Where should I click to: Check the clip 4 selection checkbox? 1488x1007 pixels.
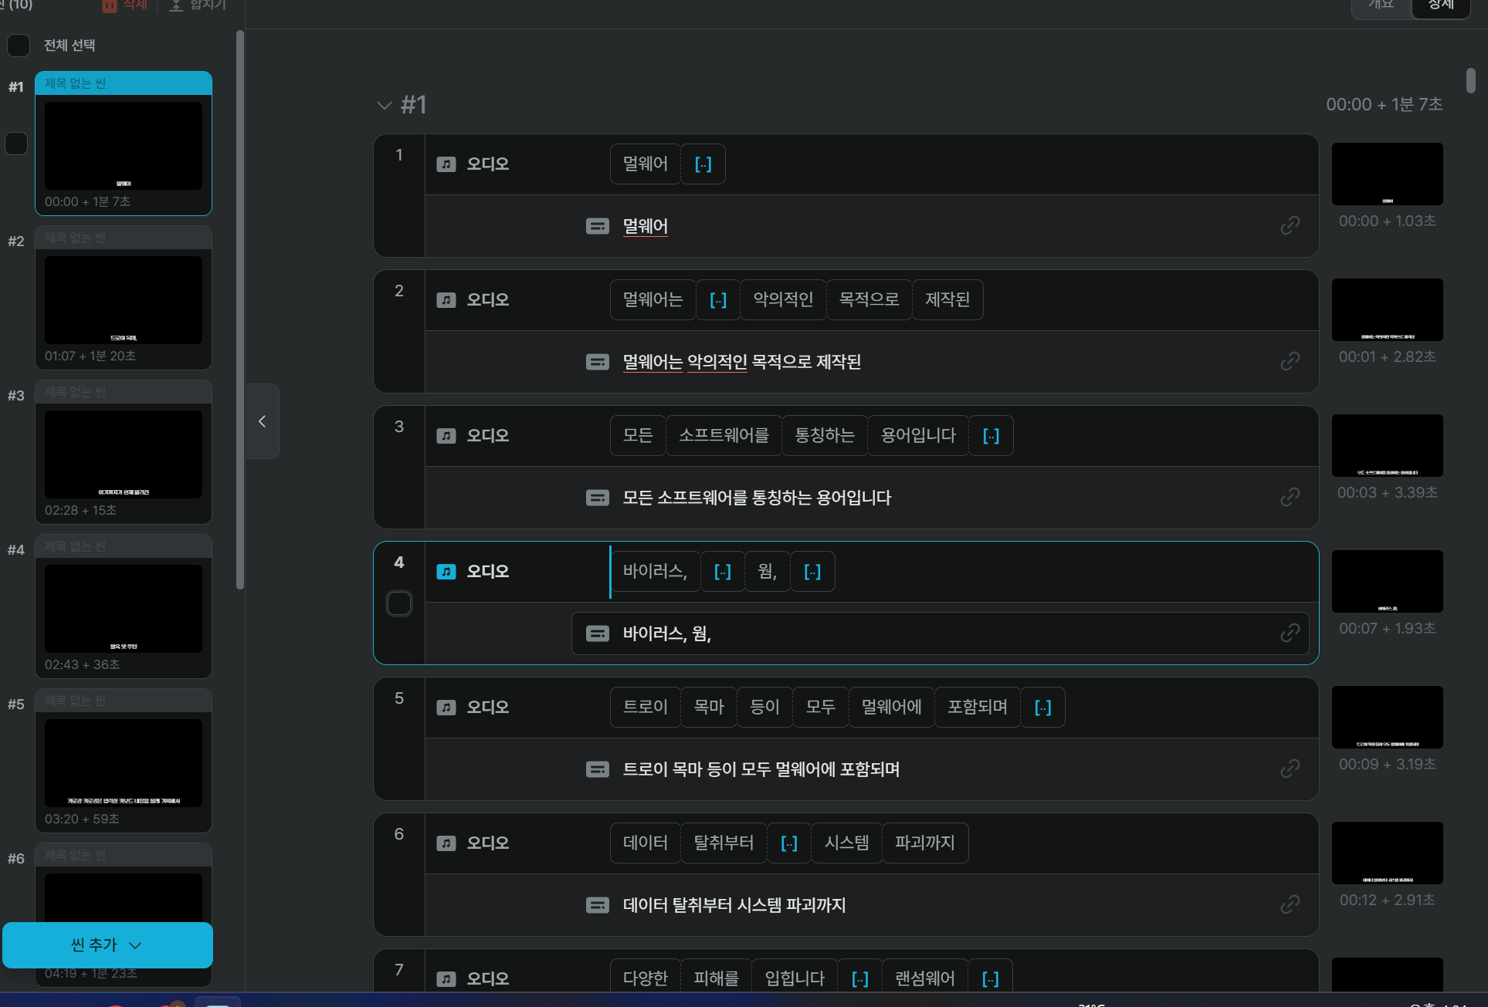pyautogui.click(x=399, y=603)
